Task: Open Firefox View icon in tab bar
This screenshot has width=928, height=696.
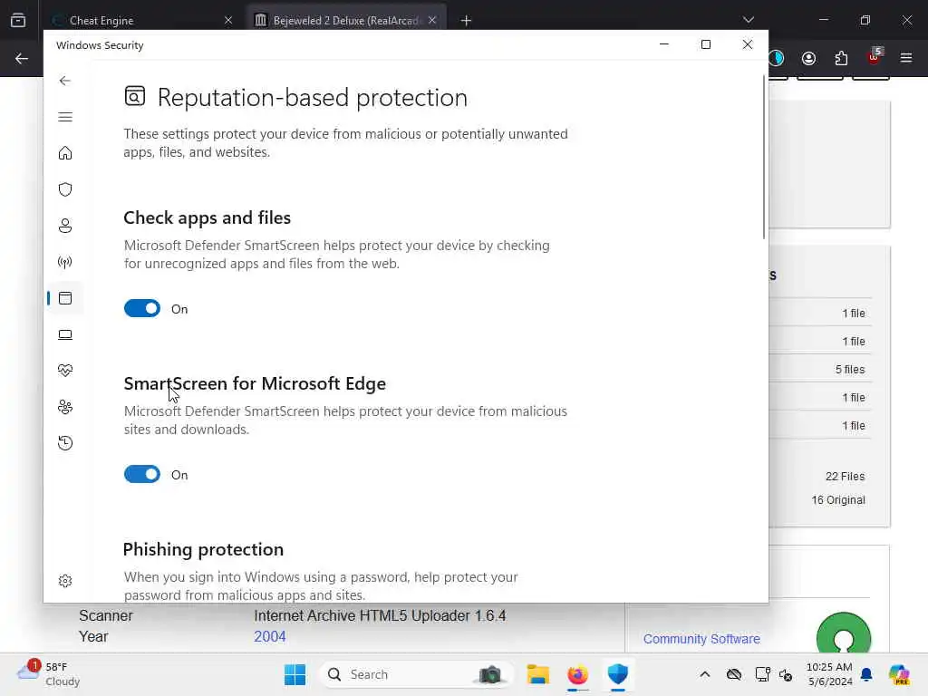Action: pos(18,21)
